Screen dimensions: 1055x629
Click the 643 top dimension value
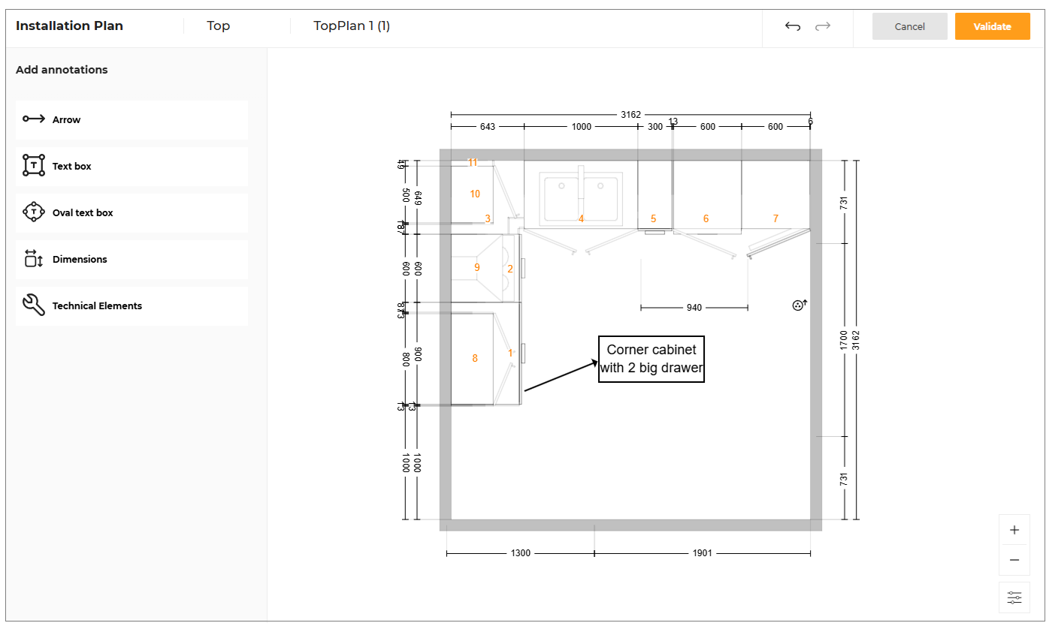[488, 127]
